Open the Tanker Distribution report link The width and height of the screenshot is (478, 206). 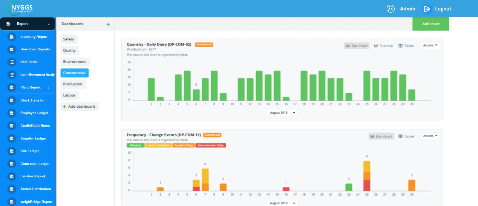tap(36, 189)
